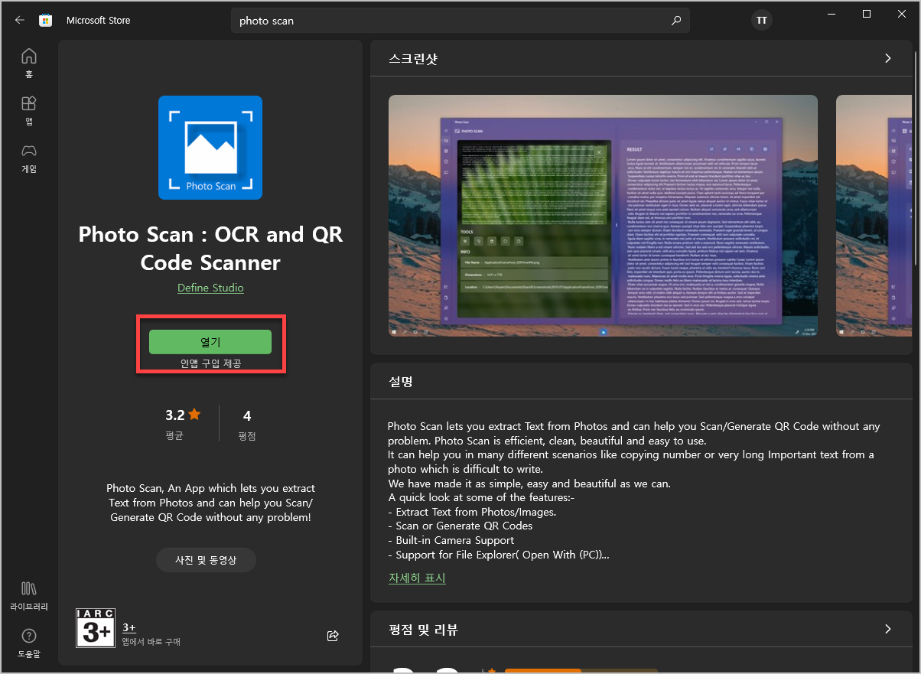Click the 앱에서 바로 구매 text

click(x=151, y=642)
